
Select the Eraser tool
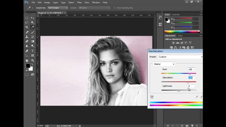pyautogui.click(x=27, y=41)
